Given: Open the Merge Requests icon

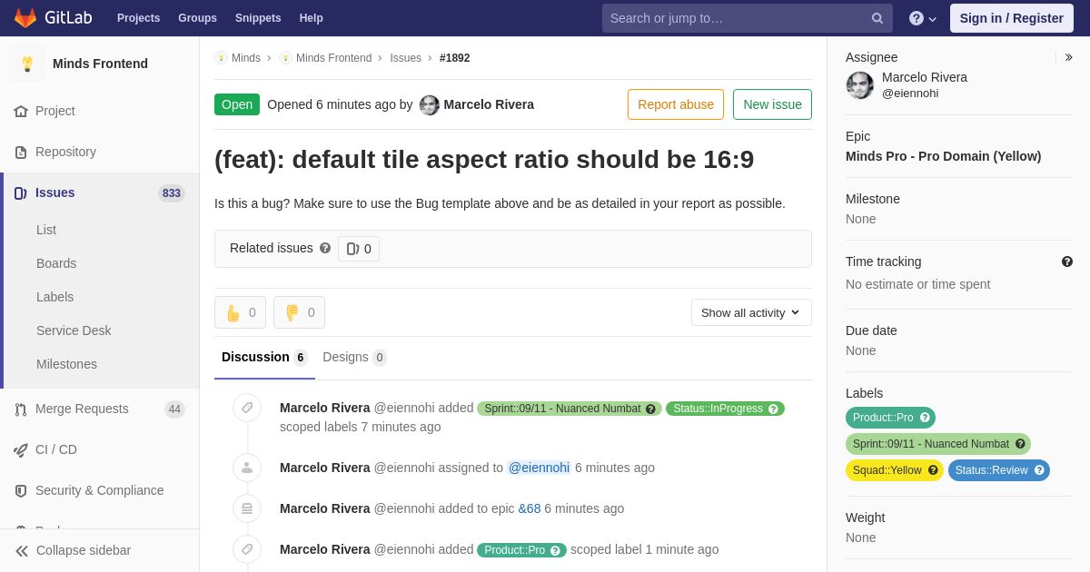Looking at the screenshot, I should coord(21,409).
